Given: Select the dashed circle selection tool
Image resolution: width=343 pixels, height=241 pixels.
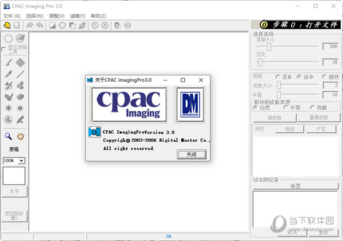Looking at the screenshot, I should (x=9, y=39).
